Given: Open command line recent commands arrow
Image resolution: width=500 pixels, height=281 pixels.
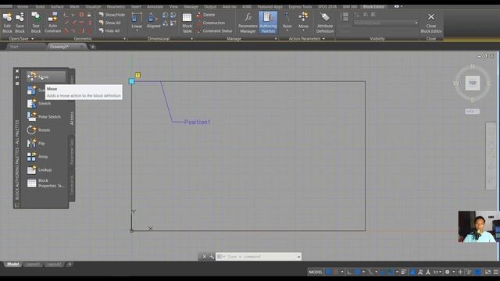Looking at the screenshot, I should [298, 257].
